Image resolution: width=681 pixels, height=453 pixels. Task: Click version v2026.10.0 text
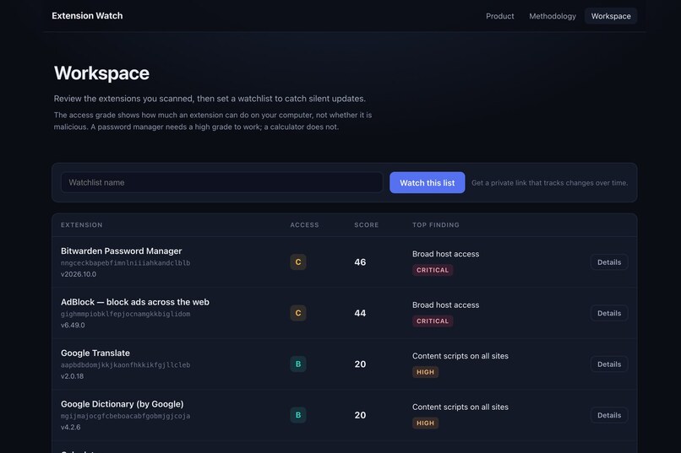tap(79, 274)
